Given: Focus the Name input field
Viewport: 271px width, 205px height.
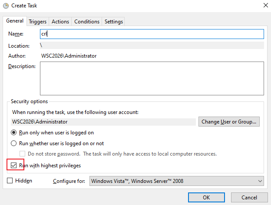Looking at the screenshot, I should (x=152, y=34).
